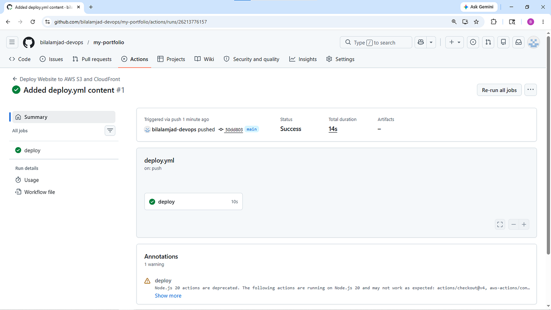Zoom out the workflow graph
The height and width of the screenshot is (310, 551).
tap(514, 224)
